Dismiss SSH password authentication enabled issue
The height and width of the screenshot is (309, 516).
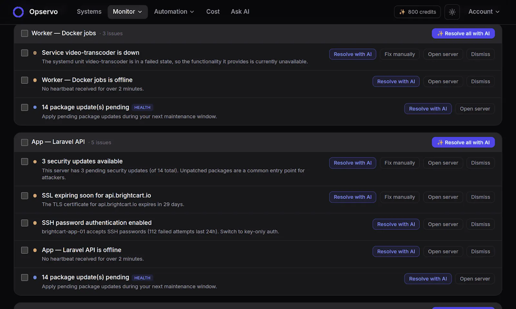481,224
